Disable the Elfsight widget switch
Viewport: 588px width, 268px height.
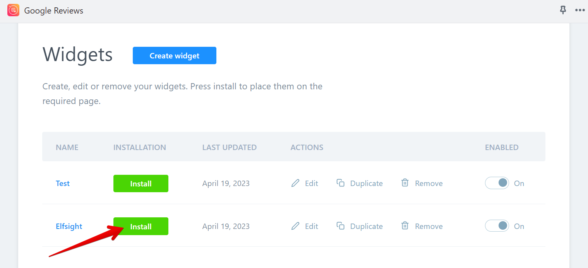(x=497, y=226)
